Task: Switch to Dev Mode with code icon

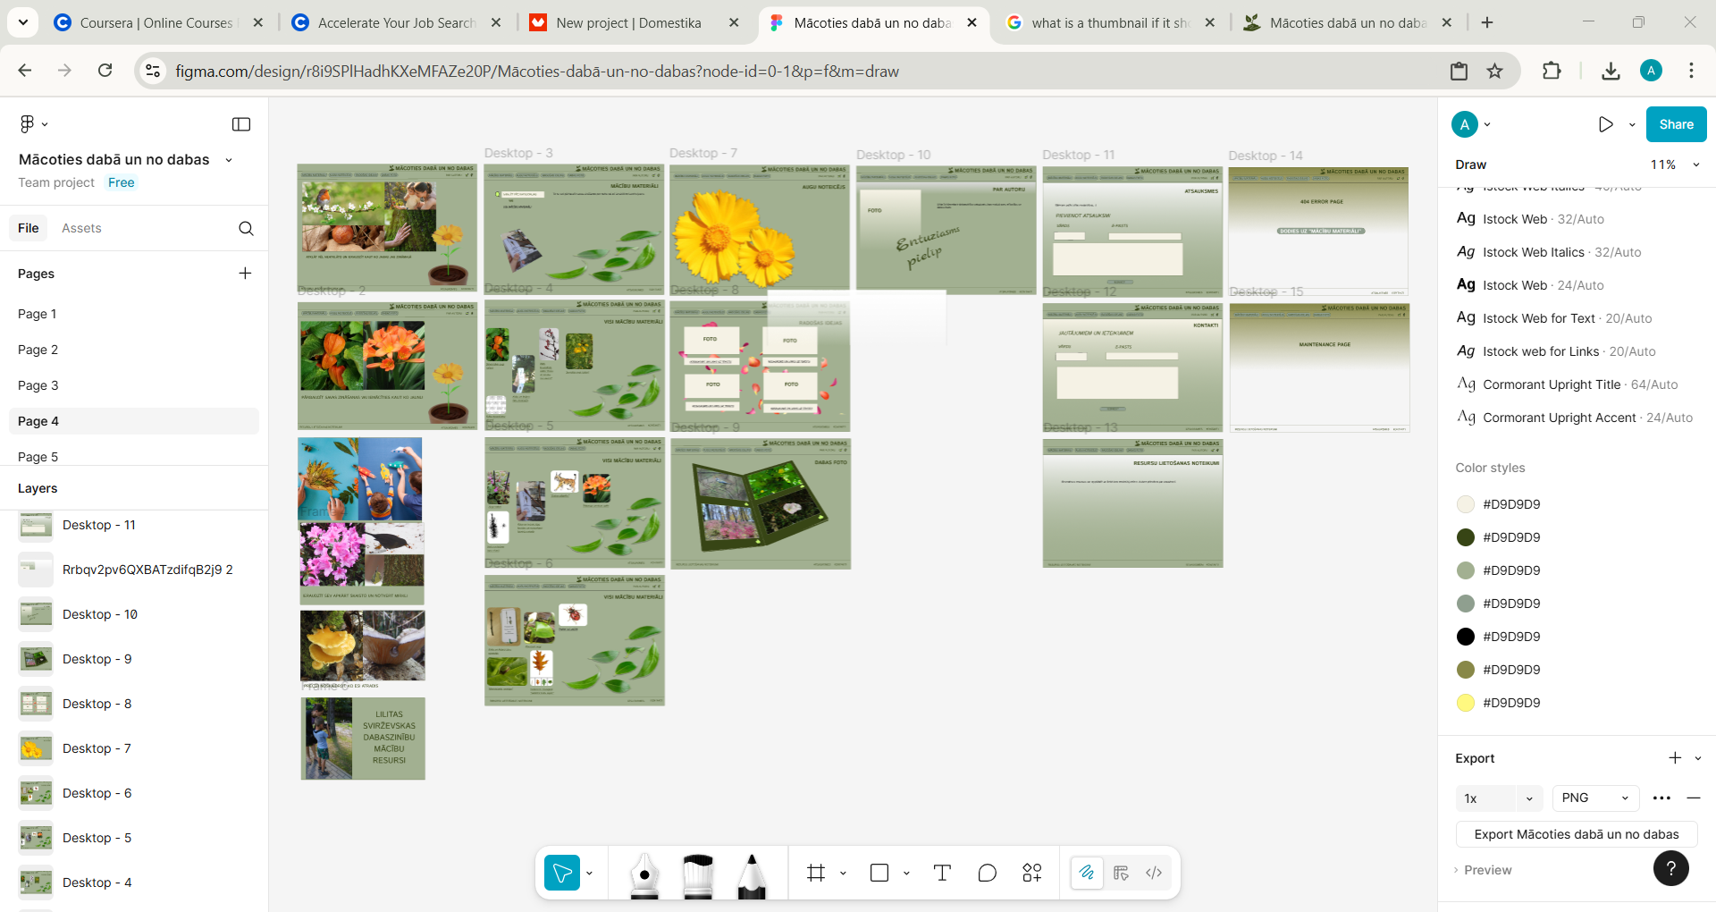Action: click(1154, 873)
